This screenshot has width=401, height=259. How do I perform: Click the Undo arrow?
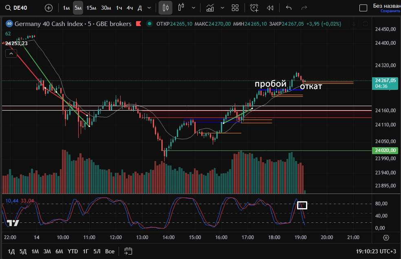(289, 8)
